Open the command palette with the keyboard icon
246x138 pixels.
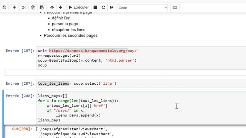click(175, 8)
